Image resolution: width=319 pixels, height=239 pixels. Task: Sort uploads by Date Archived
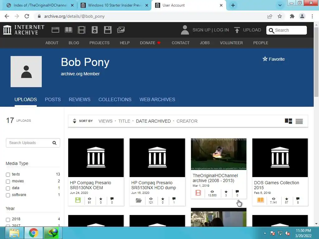tap(153, 121)
